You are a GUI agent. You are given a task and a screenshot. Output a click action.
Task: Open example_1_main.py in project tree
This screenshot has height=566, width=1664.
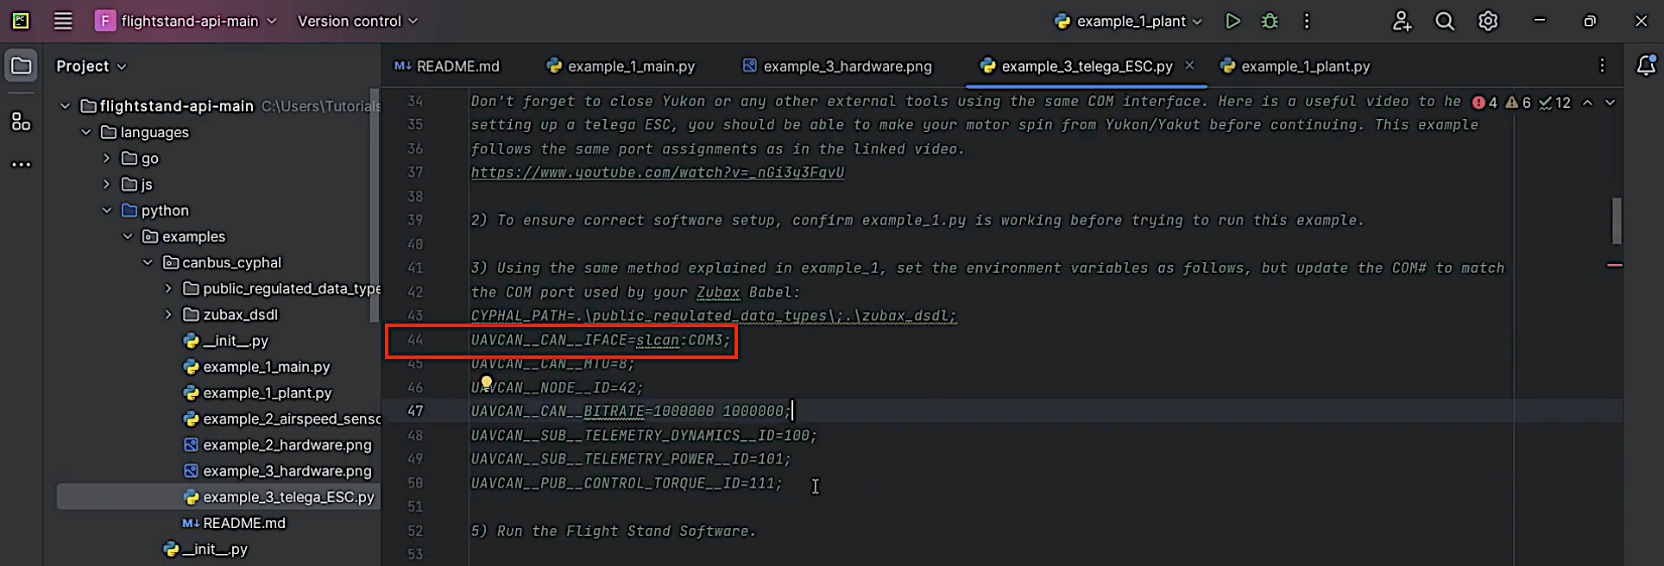tap(256, 367)
